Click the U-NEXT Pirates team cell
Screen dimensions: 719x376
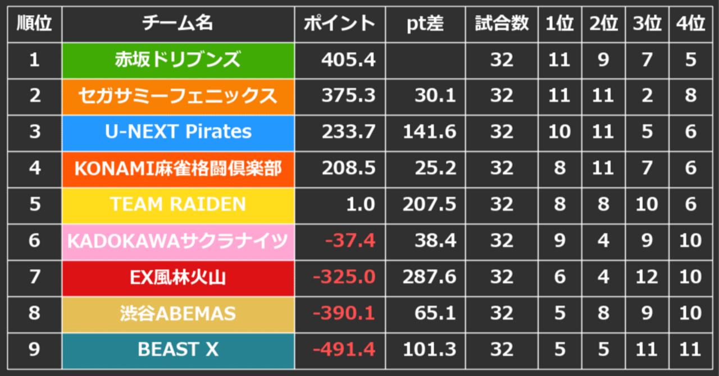point(178,132)
